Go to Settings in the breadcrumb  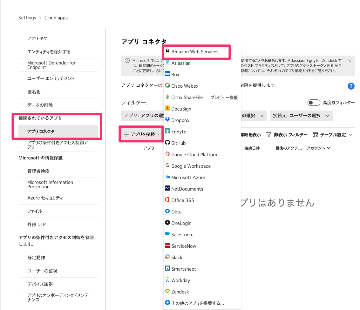(27, 18)
